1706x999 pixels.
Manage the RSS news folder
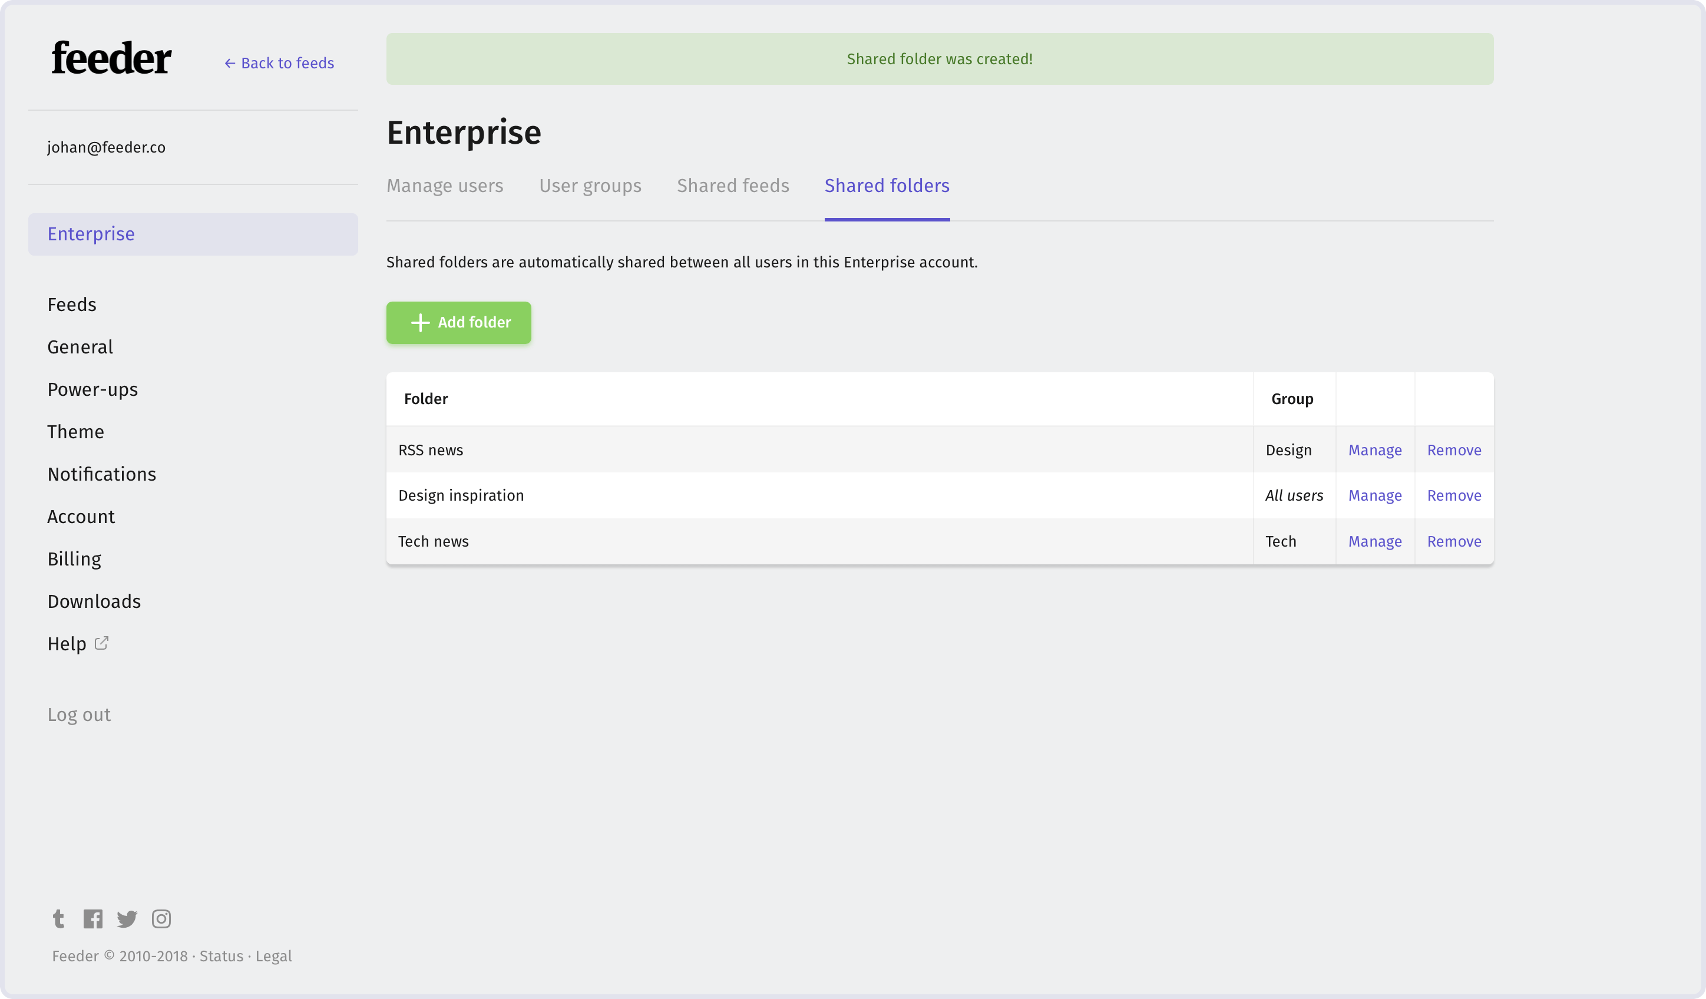[1375, 450]
